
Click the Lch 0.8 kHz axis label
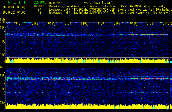pos(2,55)
